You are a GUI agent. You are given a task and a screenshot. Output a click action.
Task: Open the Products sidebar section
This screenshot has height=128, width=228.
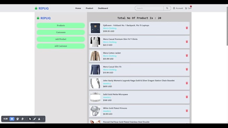click(x=61, y=25)
